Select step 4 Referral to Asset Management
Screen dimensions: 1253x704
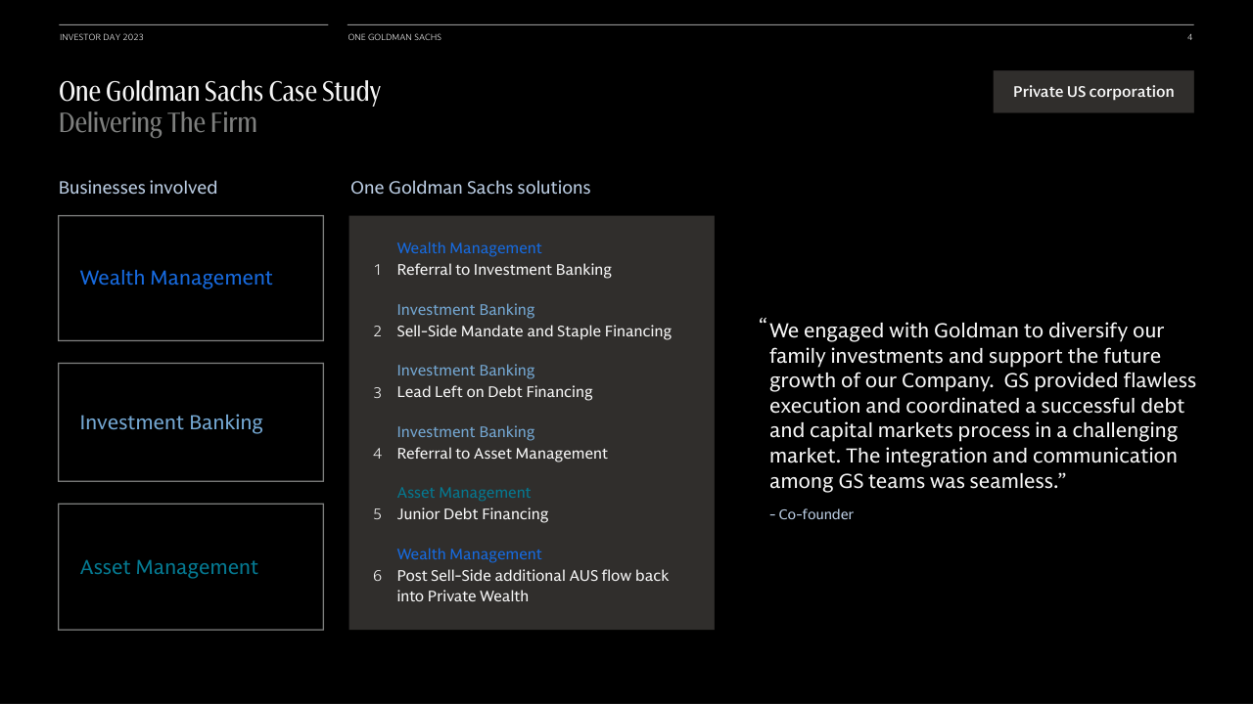pos(501,454)
